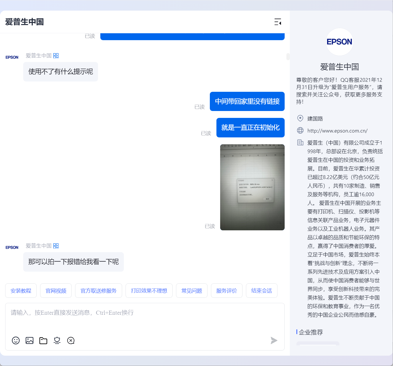Open 常见问题 quick reply
393x366 pixels.
(192, 291)
